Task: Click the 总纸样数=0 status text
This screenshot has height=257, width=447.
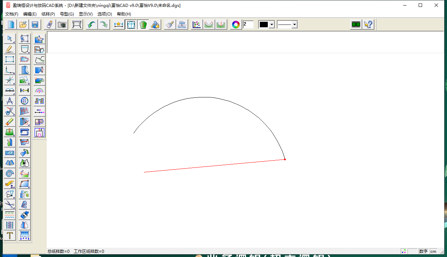Action: point(58,251)
